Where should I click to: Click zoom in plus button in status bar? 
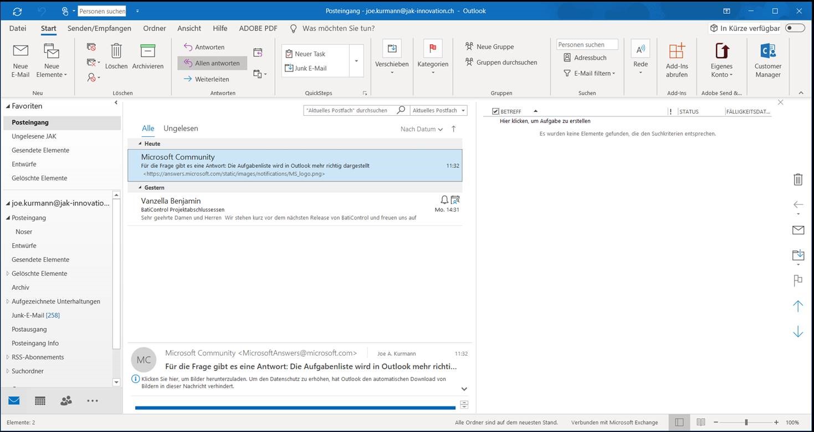coord(776,423)
